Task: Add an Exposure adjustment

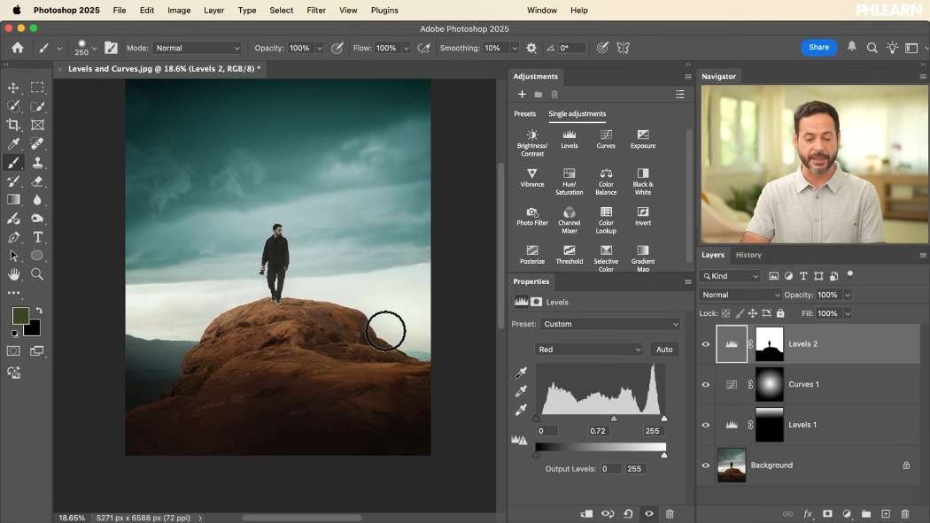Action: click(643, 139)
